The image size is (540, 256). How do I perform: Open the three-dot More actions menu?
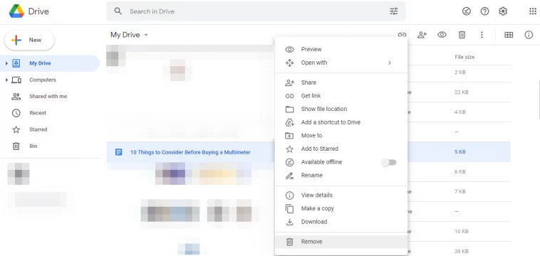(x=482, y=35)
